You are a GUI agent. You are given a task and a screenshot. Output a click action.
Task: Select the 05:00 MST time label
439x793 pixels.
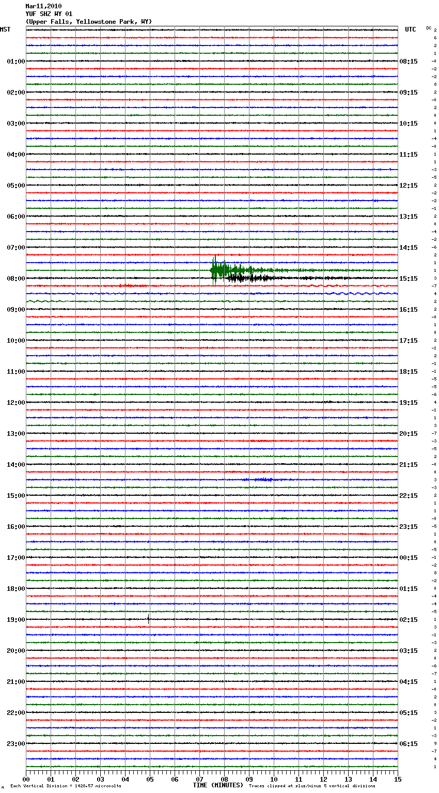point(16,186)
